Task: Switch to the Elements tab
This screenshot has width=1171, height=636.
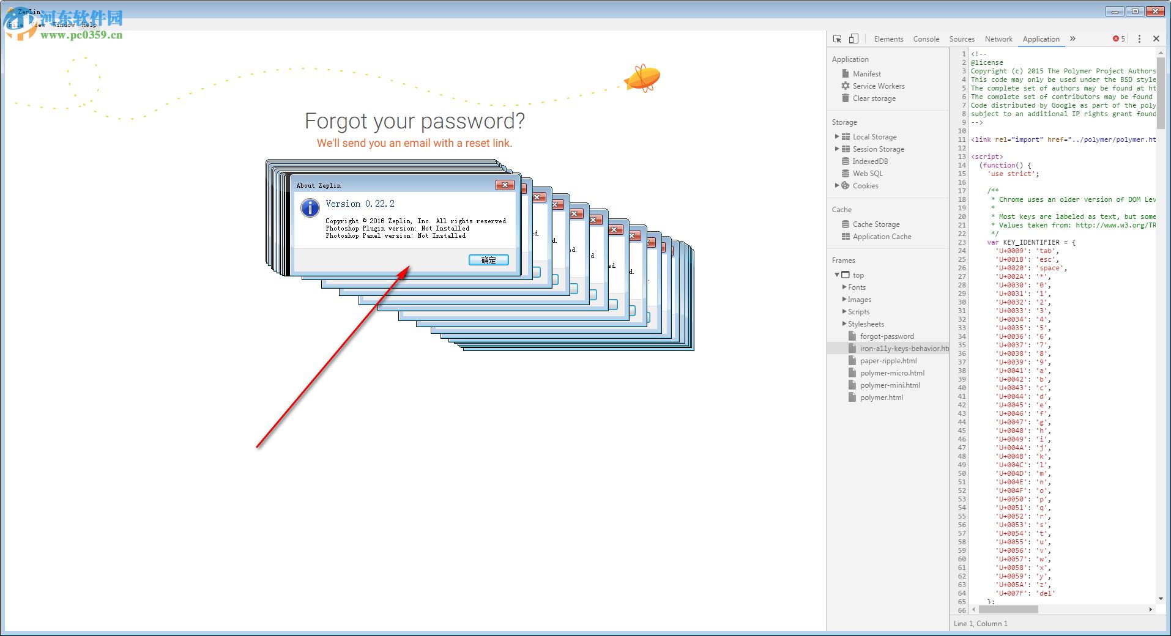Action: click(x=888, y=39)
